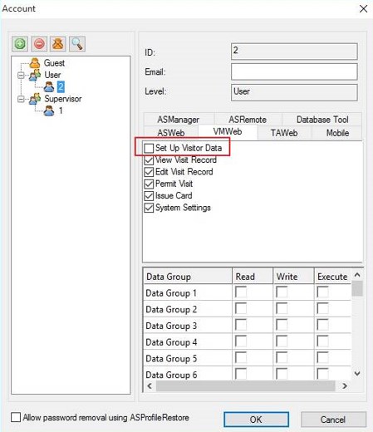373x432 pixels.
Task: Enable Allow password removal using ASProfileRestore
Action: pos(16,417)
